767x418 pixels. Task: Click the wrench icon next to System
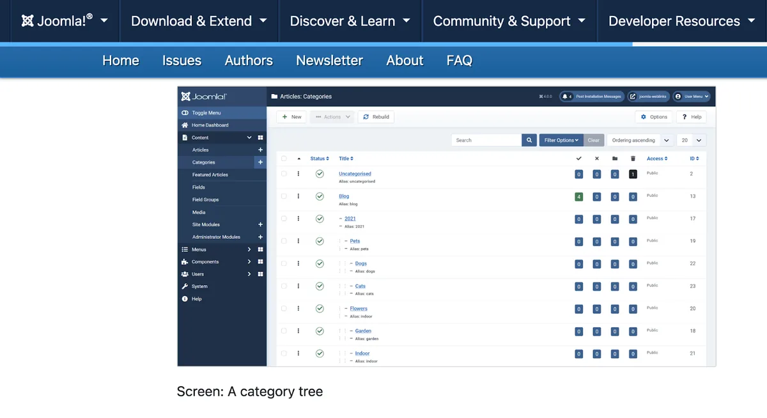pos(185,286)
